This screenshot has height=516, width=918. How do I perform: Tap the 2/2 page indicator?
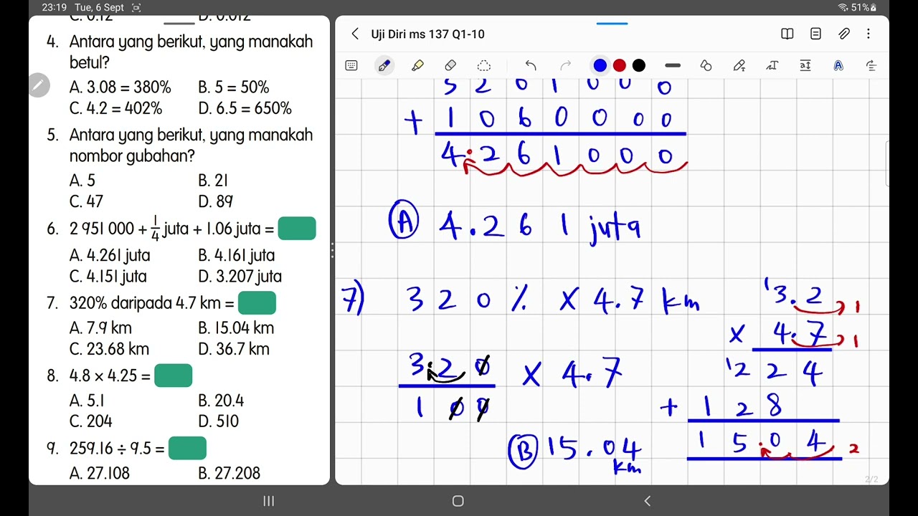[x=871, y=479]
